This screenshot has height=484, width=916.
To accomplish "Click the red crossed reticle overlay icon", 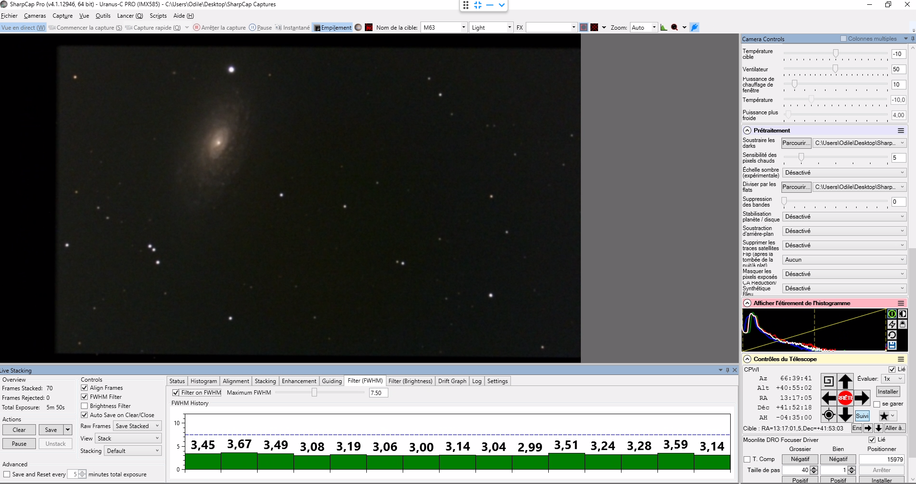I will point(594,27).
